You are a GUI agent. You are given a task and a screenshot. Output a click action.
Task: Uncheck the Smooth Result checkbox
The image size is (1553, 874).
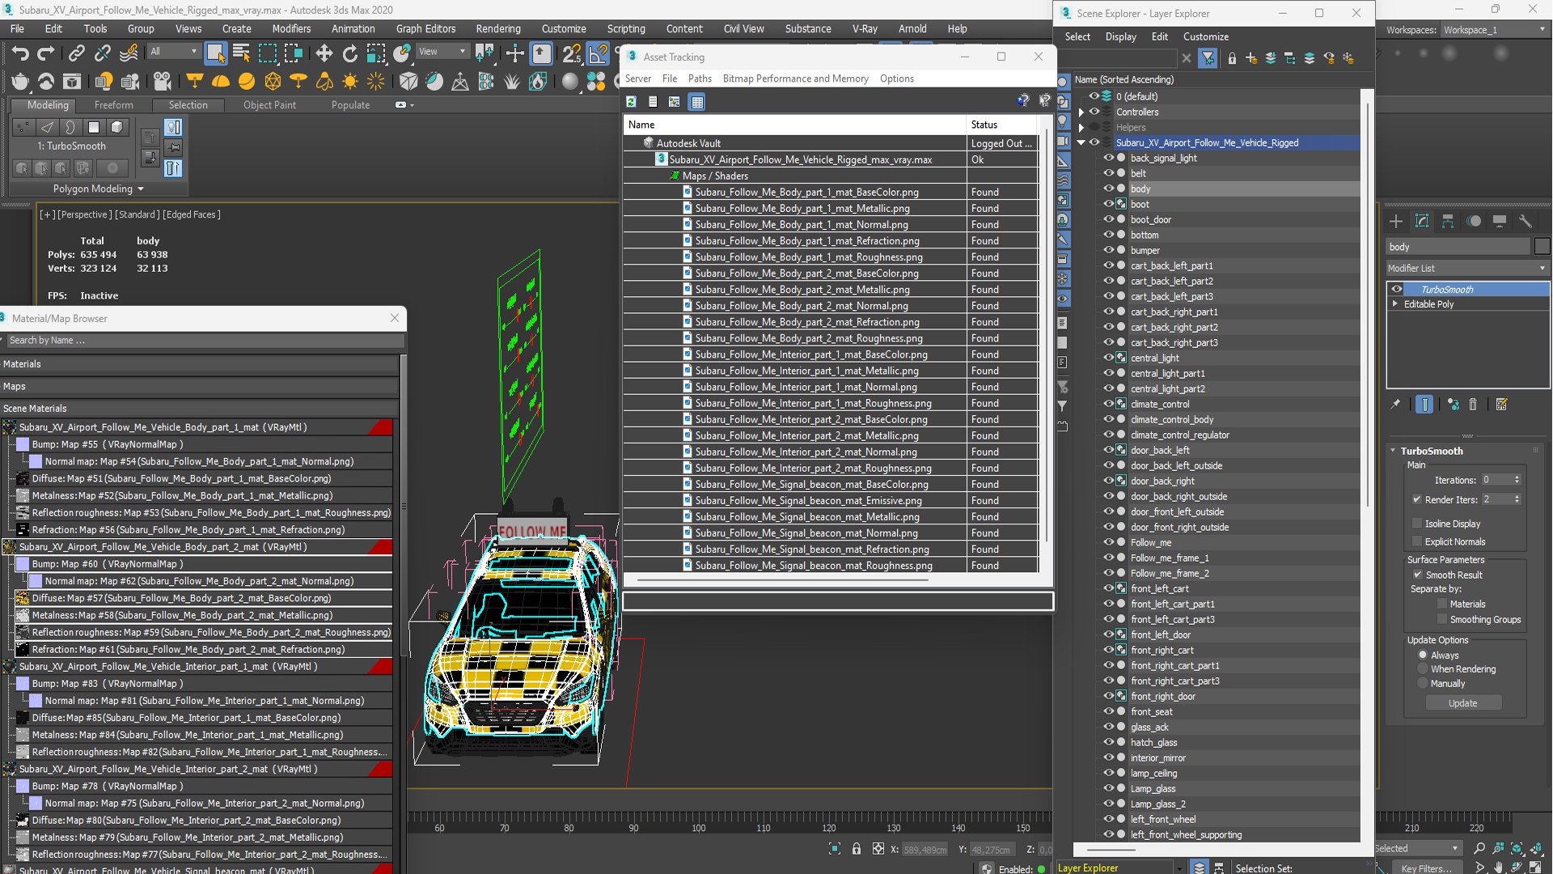[x=1417, y=575]
